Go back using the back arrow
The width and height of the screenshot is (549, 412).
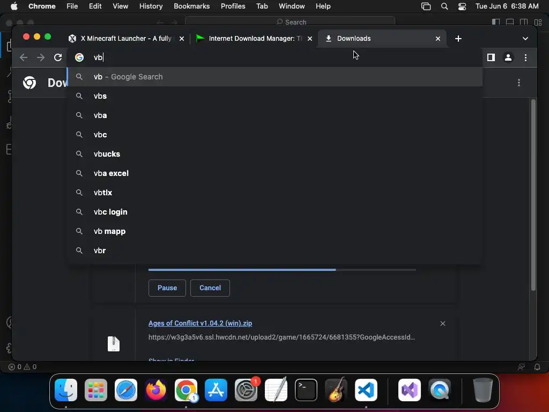(24, 57)
